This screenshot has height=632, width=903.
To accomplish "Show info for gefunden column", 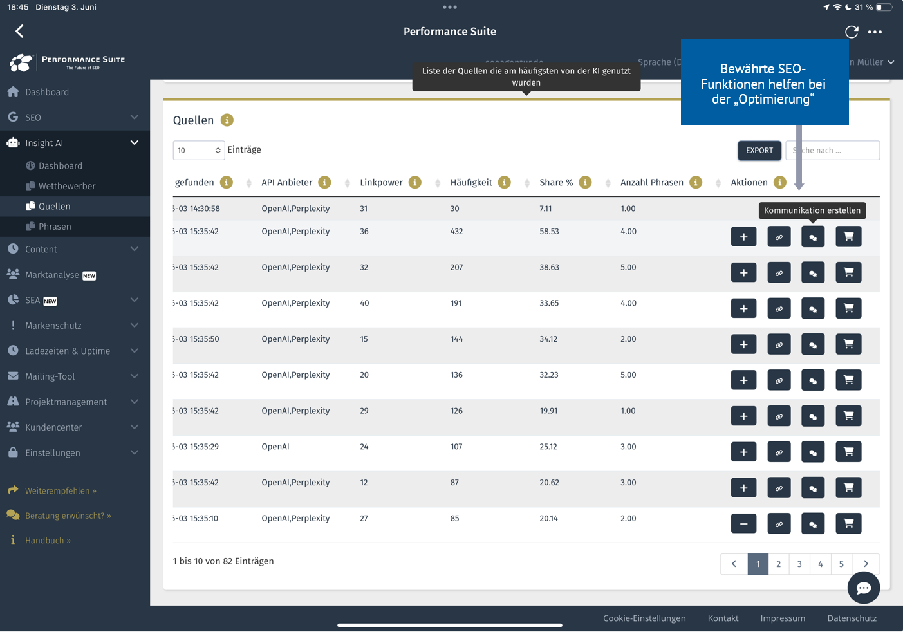I will click(227, 182).
